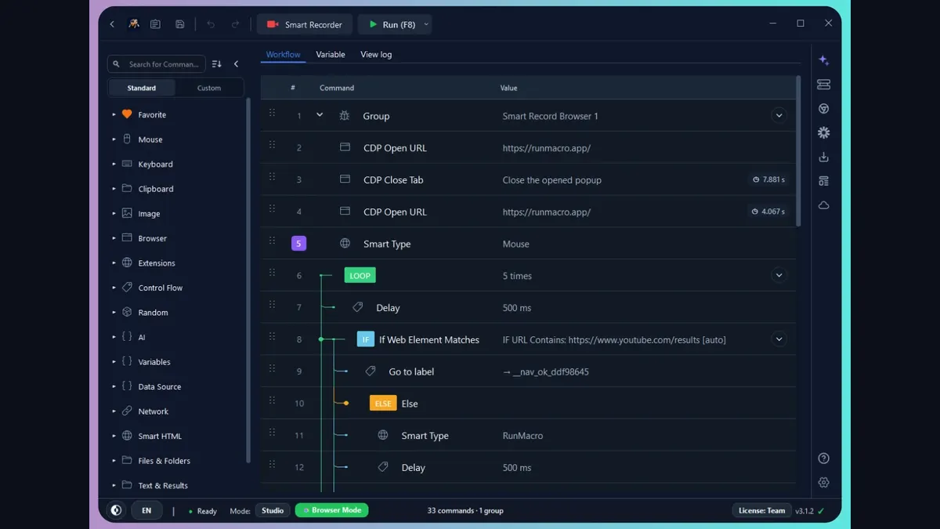Click the clipboard icon in the top toolbar

155,24
